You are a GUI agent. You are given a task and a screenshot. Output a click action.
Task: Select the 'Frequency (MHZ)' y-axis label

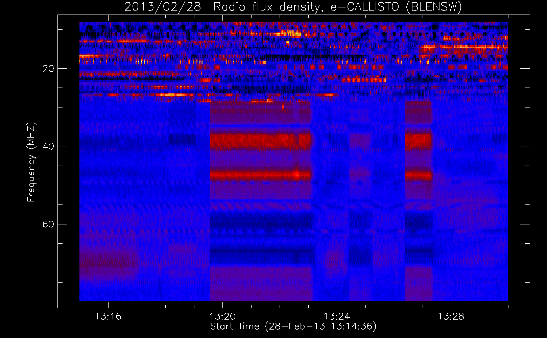pyautogui.click(x=31, y=162)
